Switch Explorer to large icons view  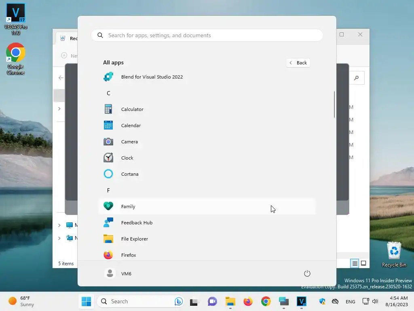tap(363, 263)
